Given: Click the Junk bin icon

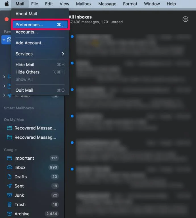Looking at the screenshot, I should [9, 195].
